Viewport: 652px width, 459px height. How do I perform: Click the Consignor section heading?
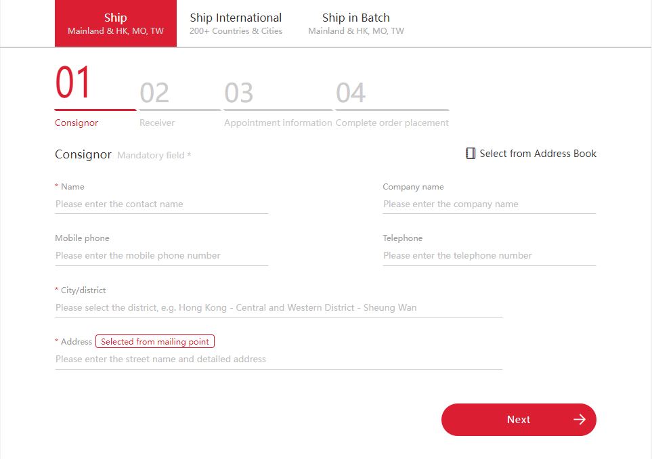pyautogui.click(x=83, y=154)
